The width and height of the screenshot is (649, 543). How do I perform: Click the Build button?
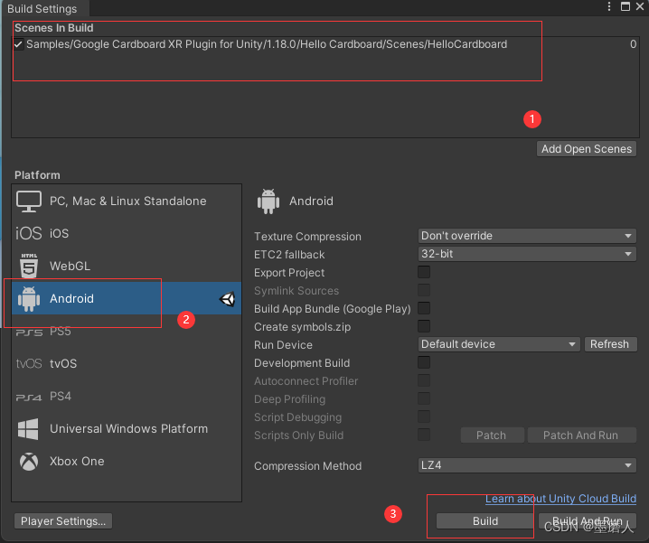tap(485, 521)
